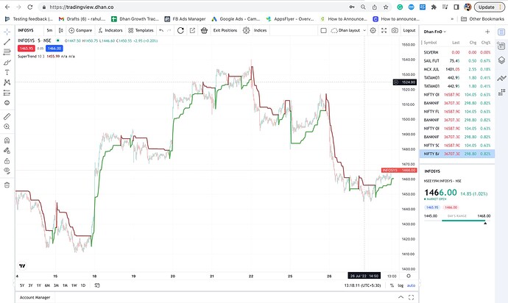Select the 6M date range

[47, 285]
